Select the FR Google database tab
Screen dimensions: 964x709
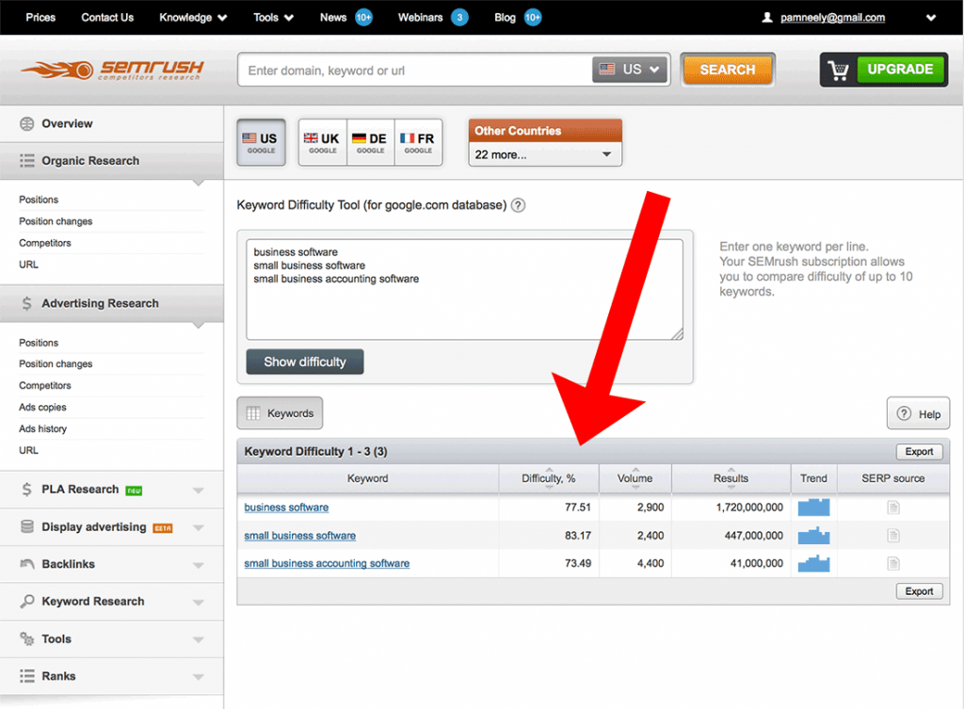[x=418, y=142]
